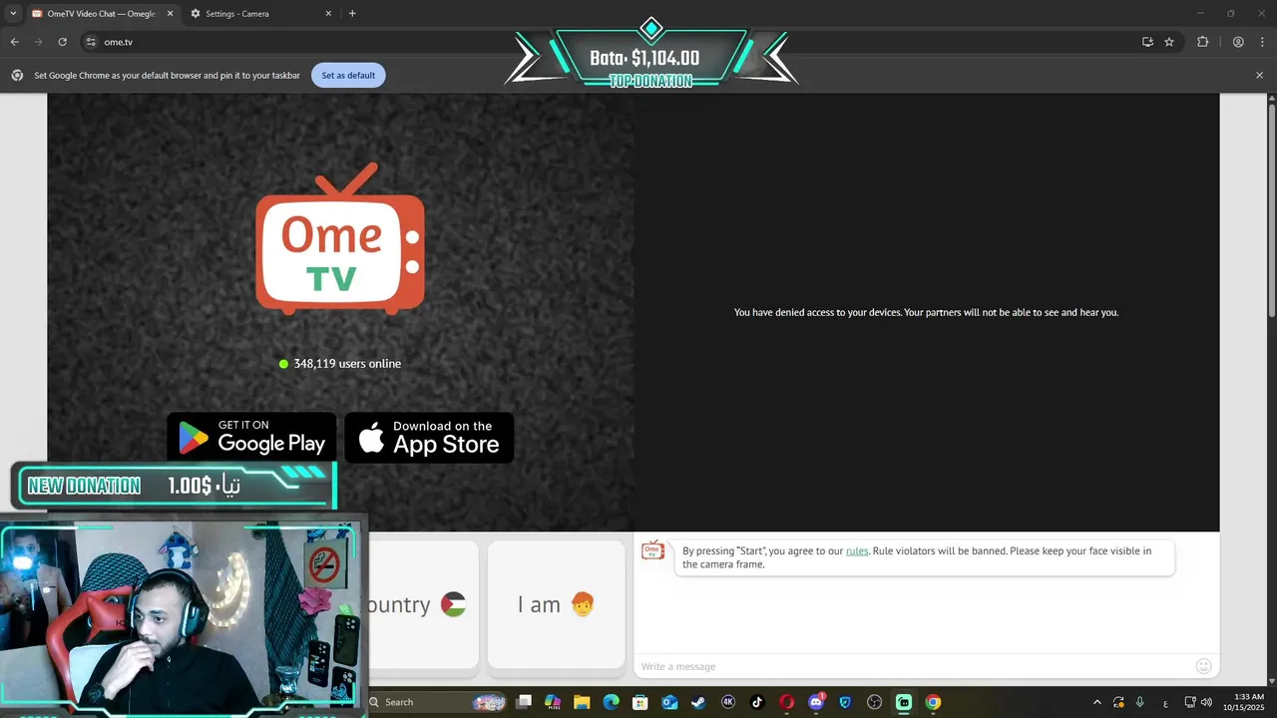Open the Chrome three-dot menu

1260,42
